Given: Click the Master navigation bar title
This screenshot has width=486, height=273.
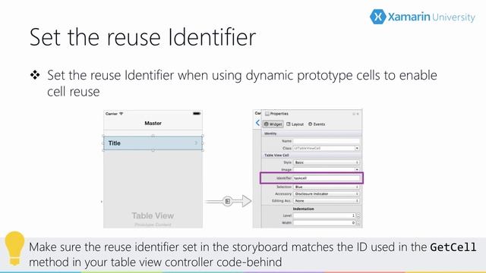Looking at the screenshot, I should (x=153, y=123).
